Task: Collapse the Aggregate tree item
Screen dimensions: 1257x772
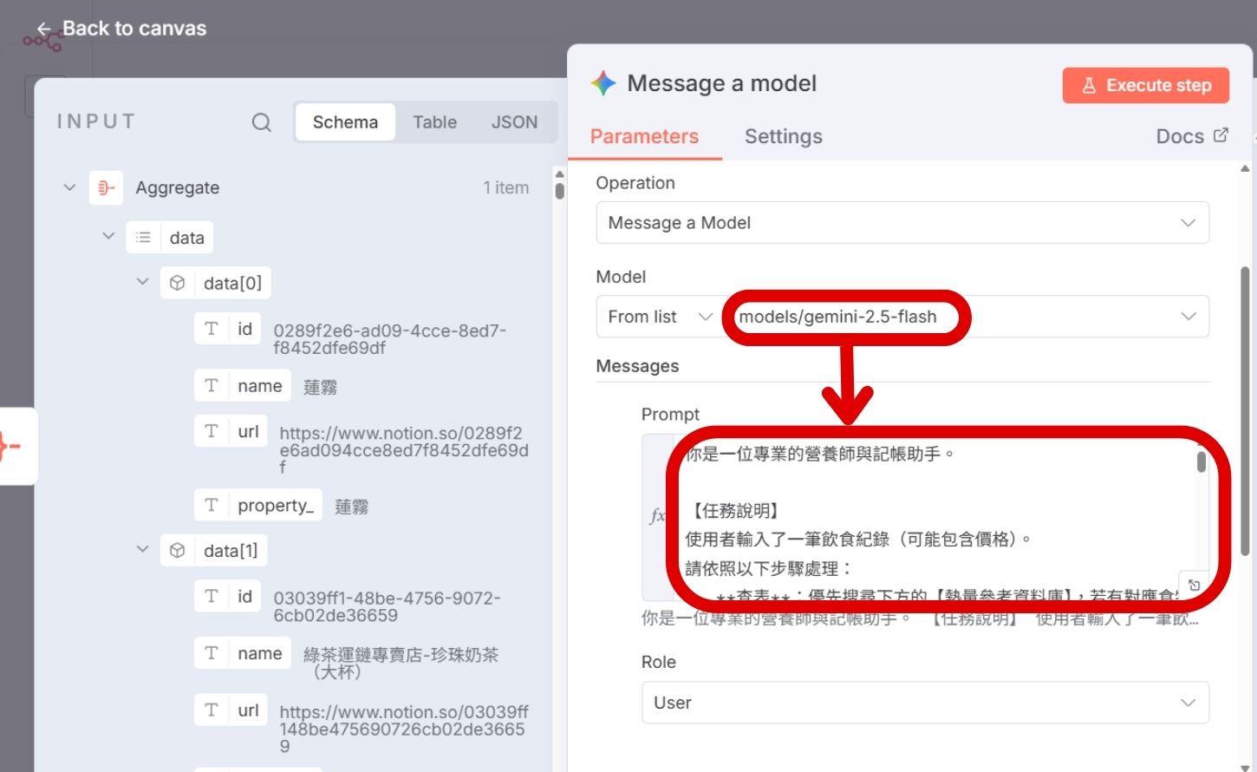Action: [x=69, y=187]
